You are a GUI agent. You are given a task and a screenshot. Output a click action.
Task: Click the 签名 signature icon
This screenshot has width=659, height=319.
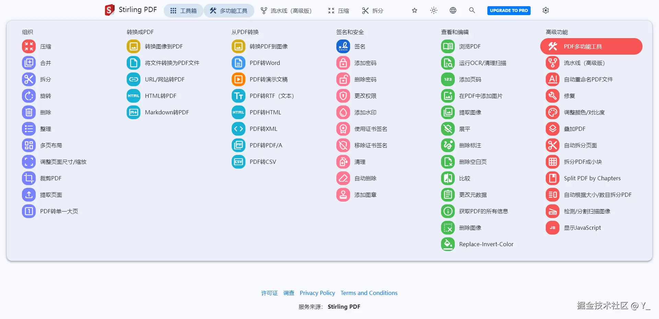(343, 46)
